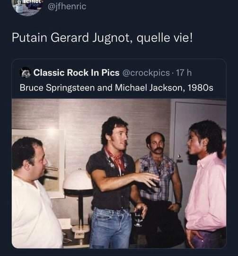Open the Classic Rock In Pics display name
The height and width of the screenshot is (256, 238).
pyautogui.click(x=76, y=73)
